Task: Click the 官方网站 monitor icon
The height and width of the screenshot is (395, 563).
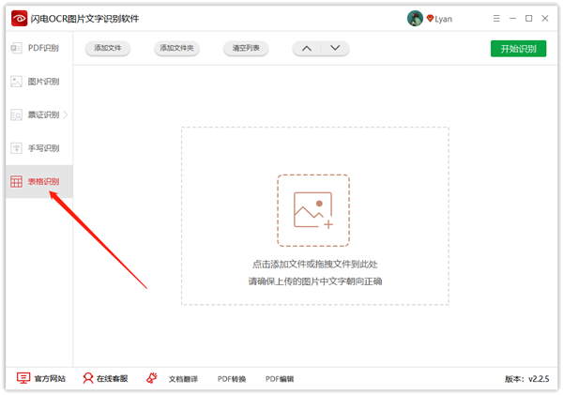Action: click(23, 378)
